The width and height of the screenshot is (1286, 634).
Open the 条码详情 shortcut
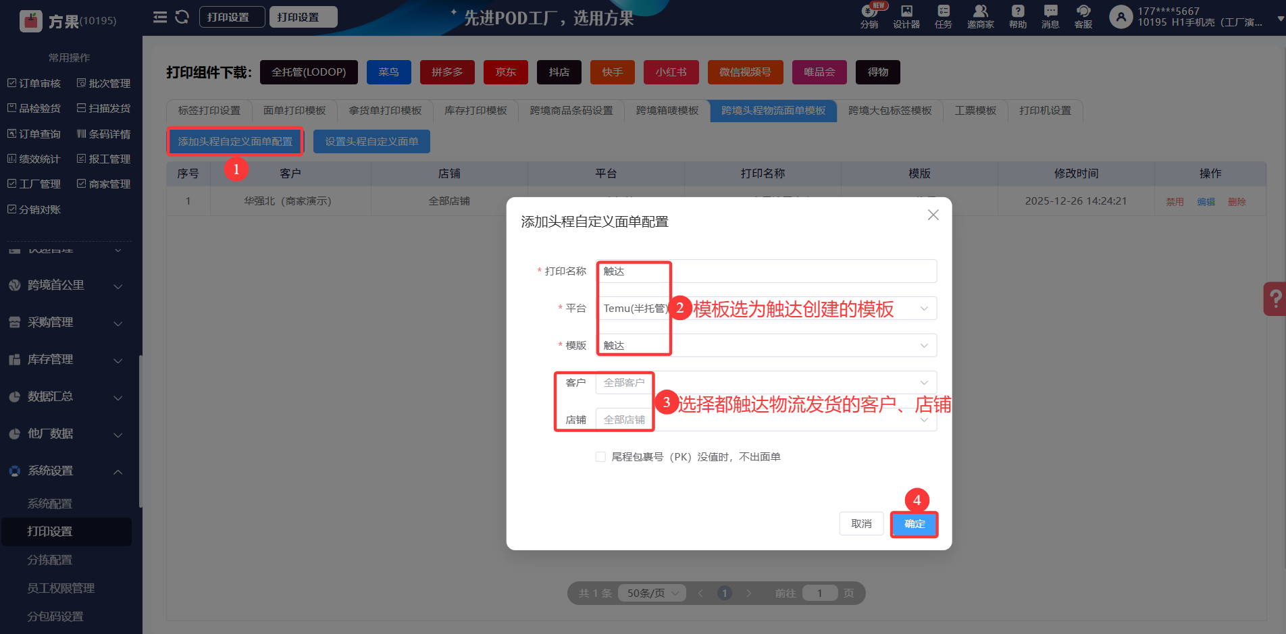coord(104,134)
